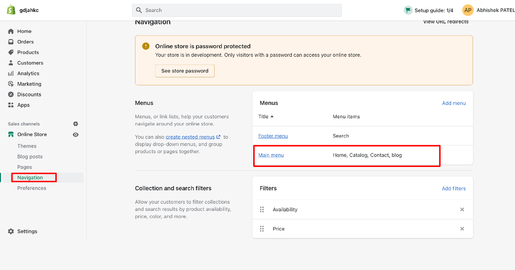Open the Themes submenu item
The height and width of the screenshot is (270, 515).
[27, 146]
